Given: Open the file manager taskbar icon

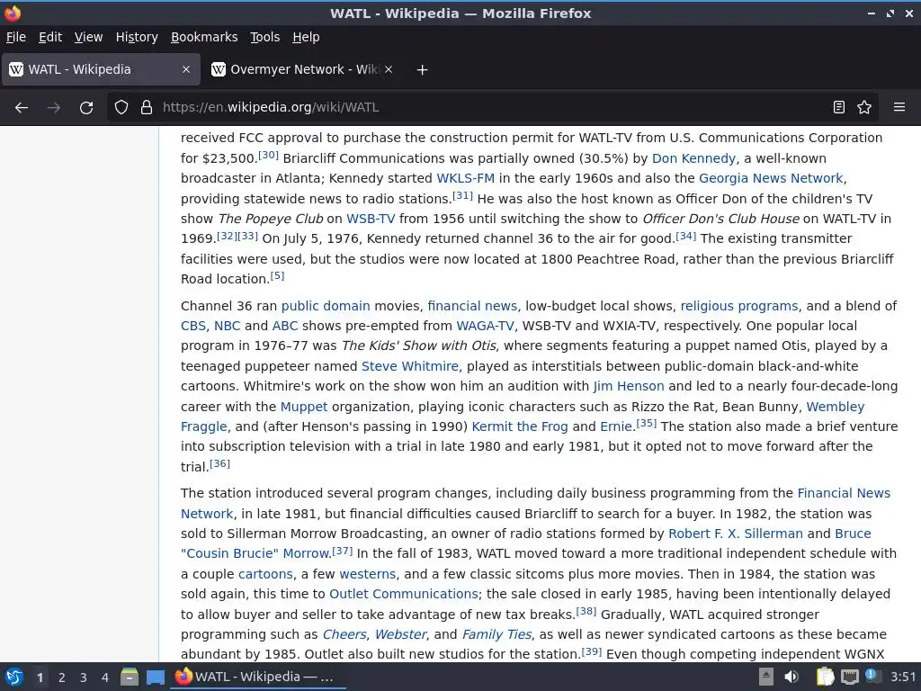Looking at the screenshot, I should (130, 678).
